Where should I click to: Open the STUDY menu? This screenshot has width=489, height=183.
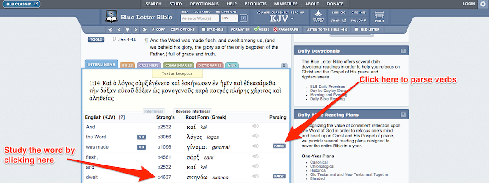[x=176, y=4]
